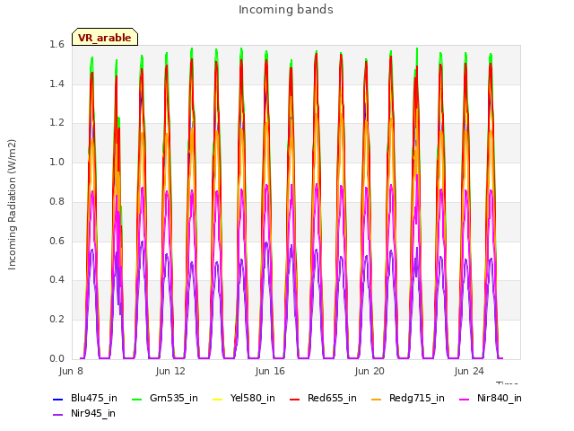Click the Redg715_in legend entry
The width and height of the screenshot is (574, 431).
coord(408,399)
